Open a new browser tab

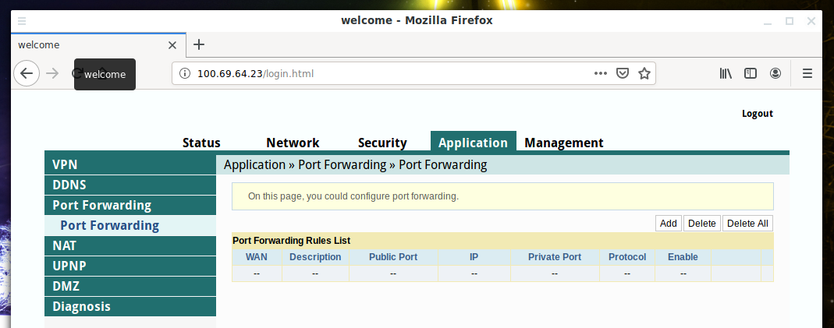click(x=199, y=44)
